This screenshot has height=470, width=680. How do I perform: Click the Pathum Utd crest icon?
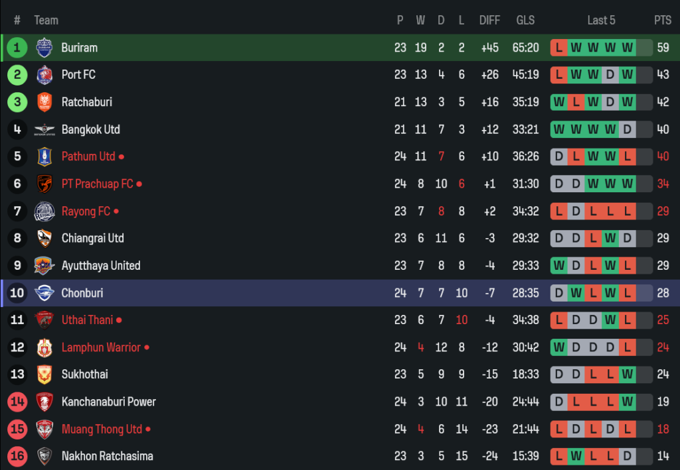44,156
